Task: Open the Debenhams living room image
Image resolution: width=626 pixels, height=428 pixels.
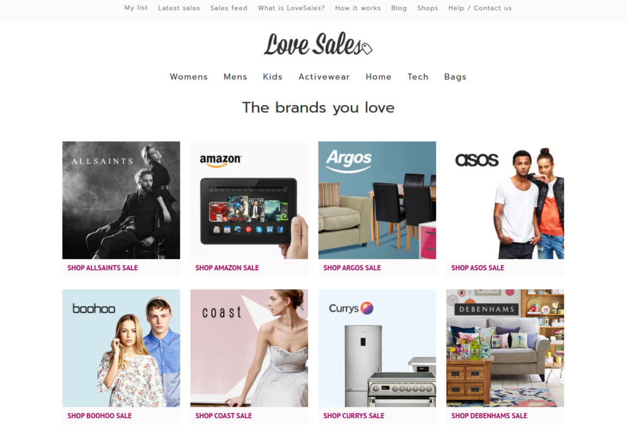Action: pyautogui.click(x=505, y=348)
